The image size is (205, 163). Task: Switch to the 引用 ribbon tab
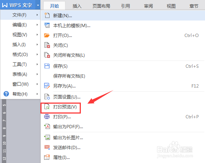[126, 6]
